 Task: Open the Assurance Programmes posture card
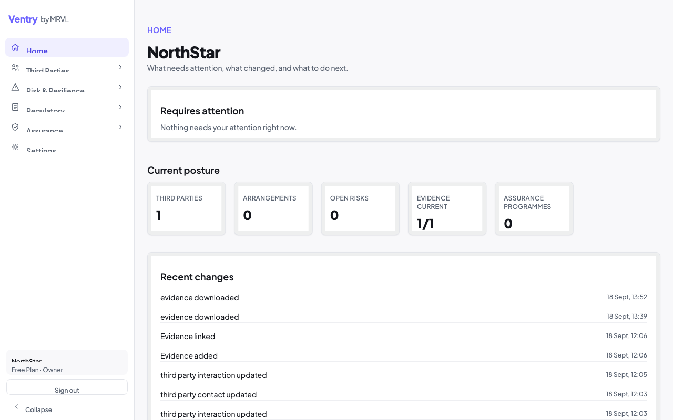(534, 208)
